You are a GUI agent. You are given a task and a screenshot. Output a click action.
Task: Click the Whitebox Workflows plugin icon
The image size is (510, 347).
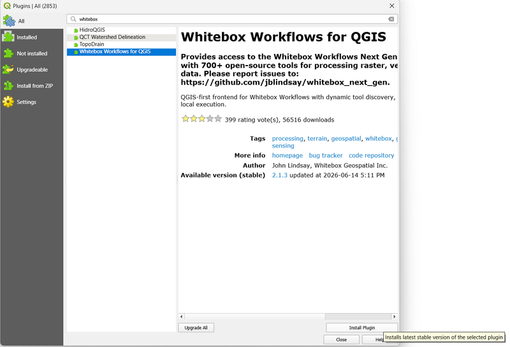click(76, 52)
